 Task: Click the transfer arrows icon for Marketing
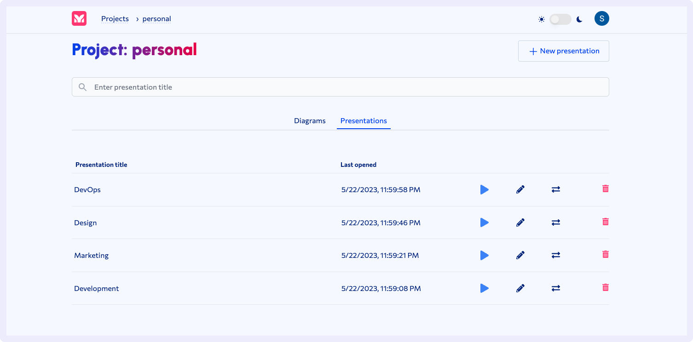[556, 255]
